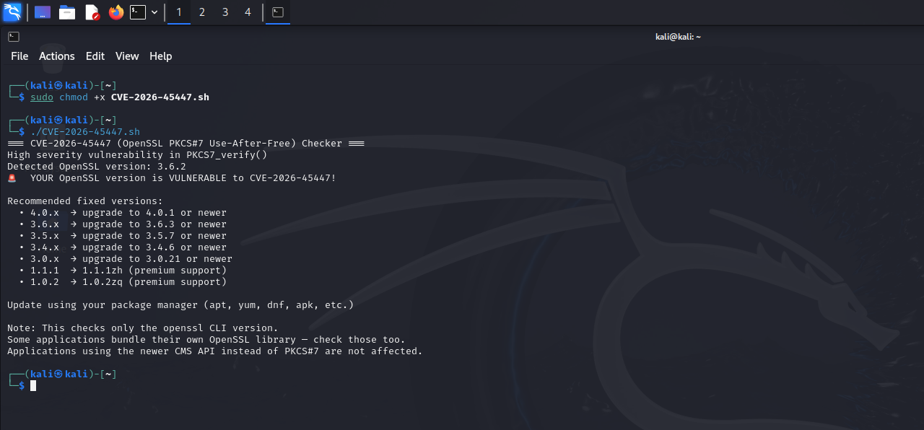Select the running terminal taskbar button
Viewport: 924px width, 430px height.
278,12
